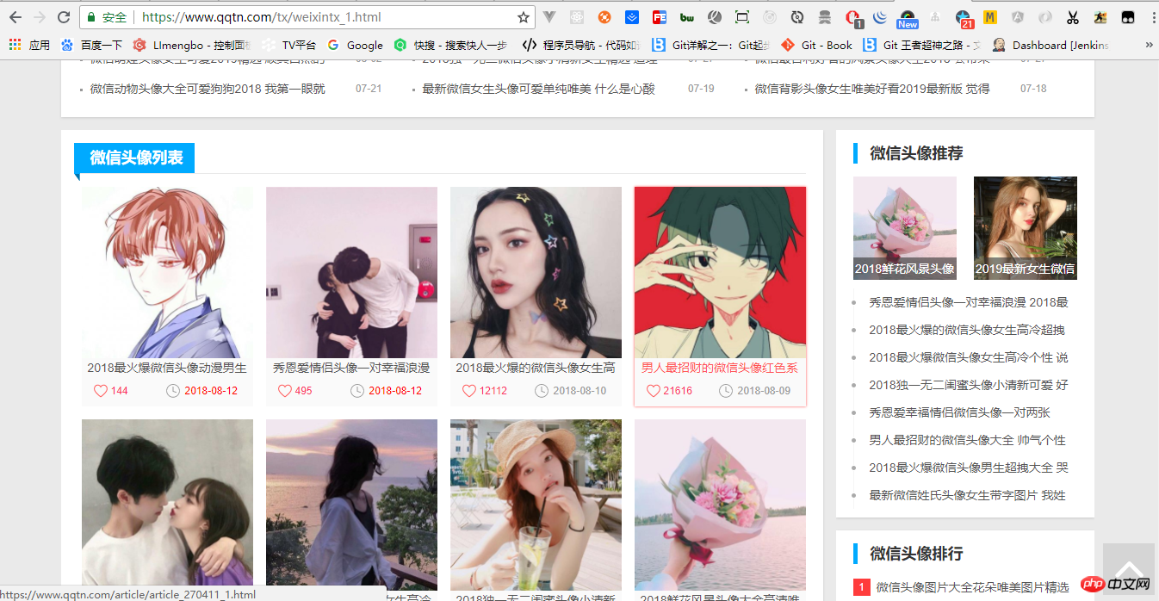Image resolution: width=1159 pixels, height=601 pixels.
Task: Open the 百度一下 bookmark
Action: point(92,45)
